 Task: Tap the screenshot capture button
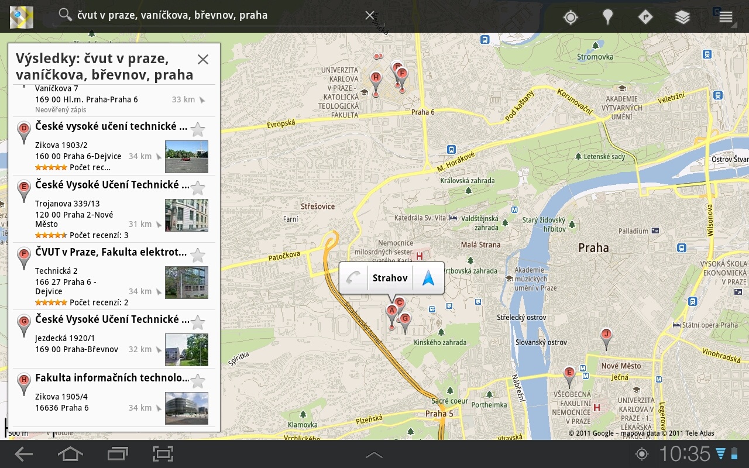click(163, 454)
